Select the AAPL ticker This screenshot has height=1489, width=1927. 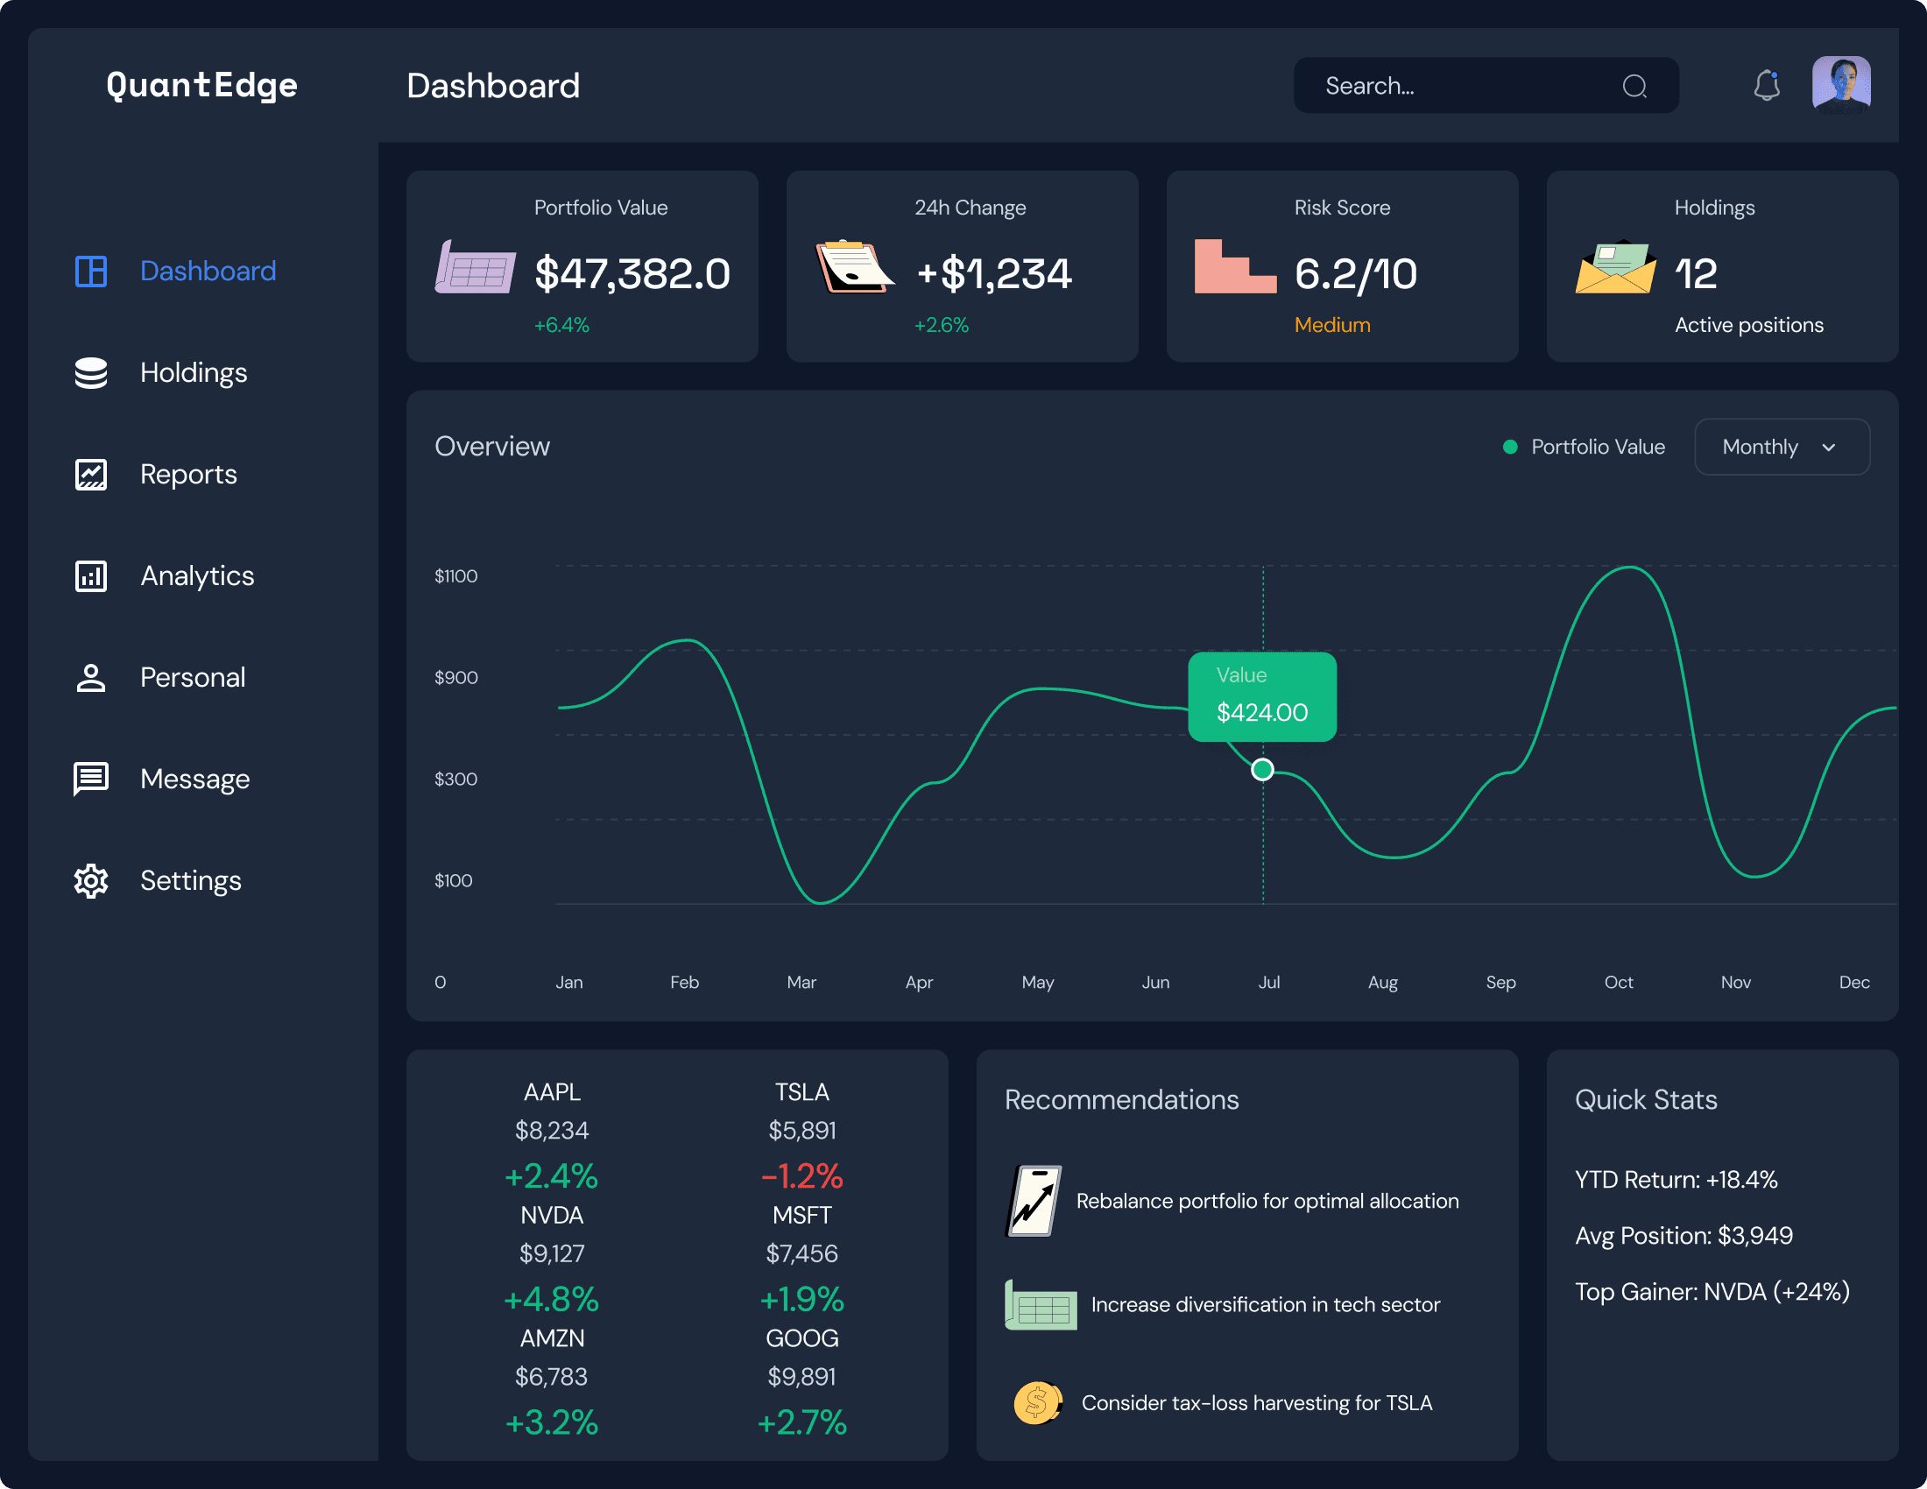tap(553, 1092)
